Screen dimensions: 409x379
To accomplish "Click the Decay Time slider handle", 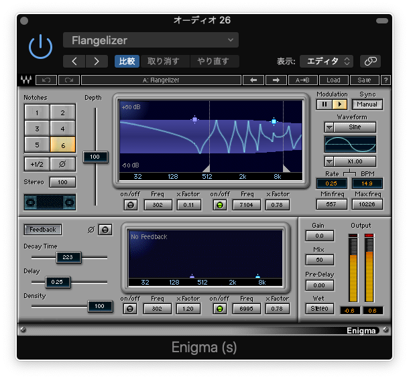I will 68,257.
